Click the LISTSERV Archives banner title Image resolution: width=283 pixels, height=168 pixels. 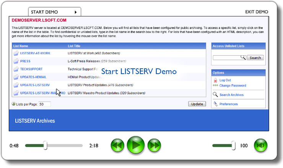click(35, 121)
